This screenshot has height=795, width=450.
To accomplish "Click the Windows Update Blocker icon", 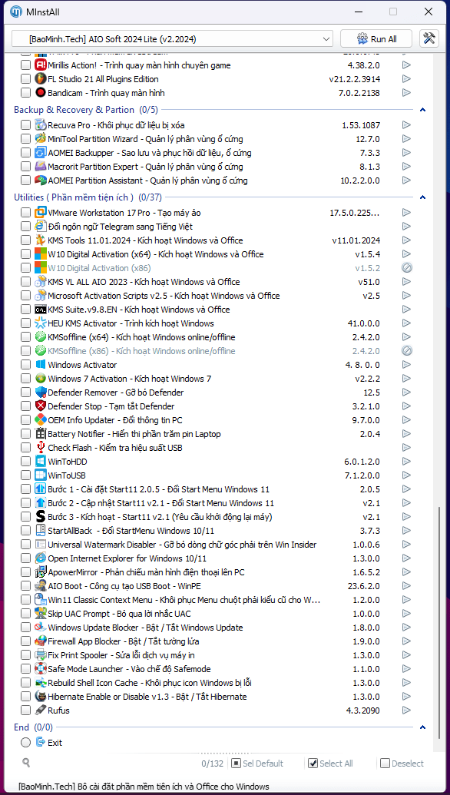I will (x=41, y=628).
